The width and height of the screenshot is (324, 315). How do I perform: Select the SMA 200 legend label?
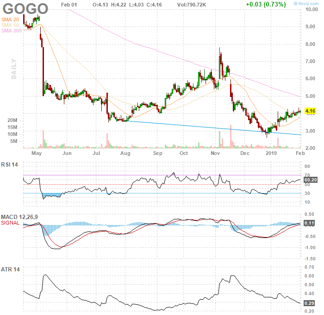point(12,31)
